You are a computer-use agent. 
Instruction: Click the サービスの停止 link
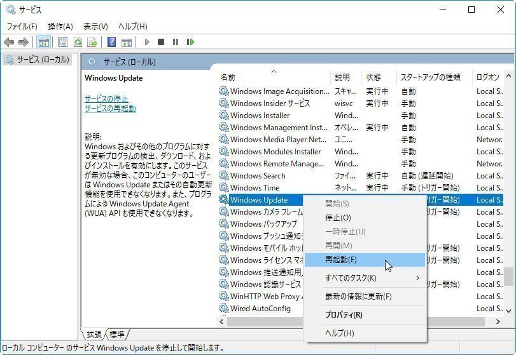106,98
